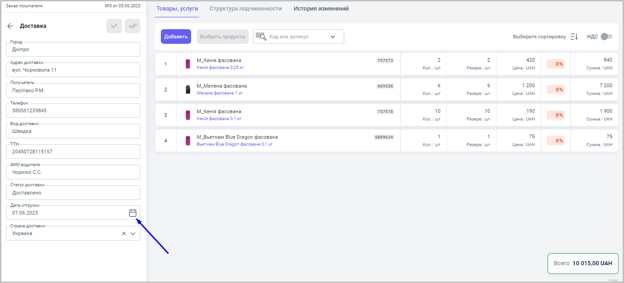624x283 pixels.
Task: Open the Выберите сортировку selector
Action: point(539,37)
